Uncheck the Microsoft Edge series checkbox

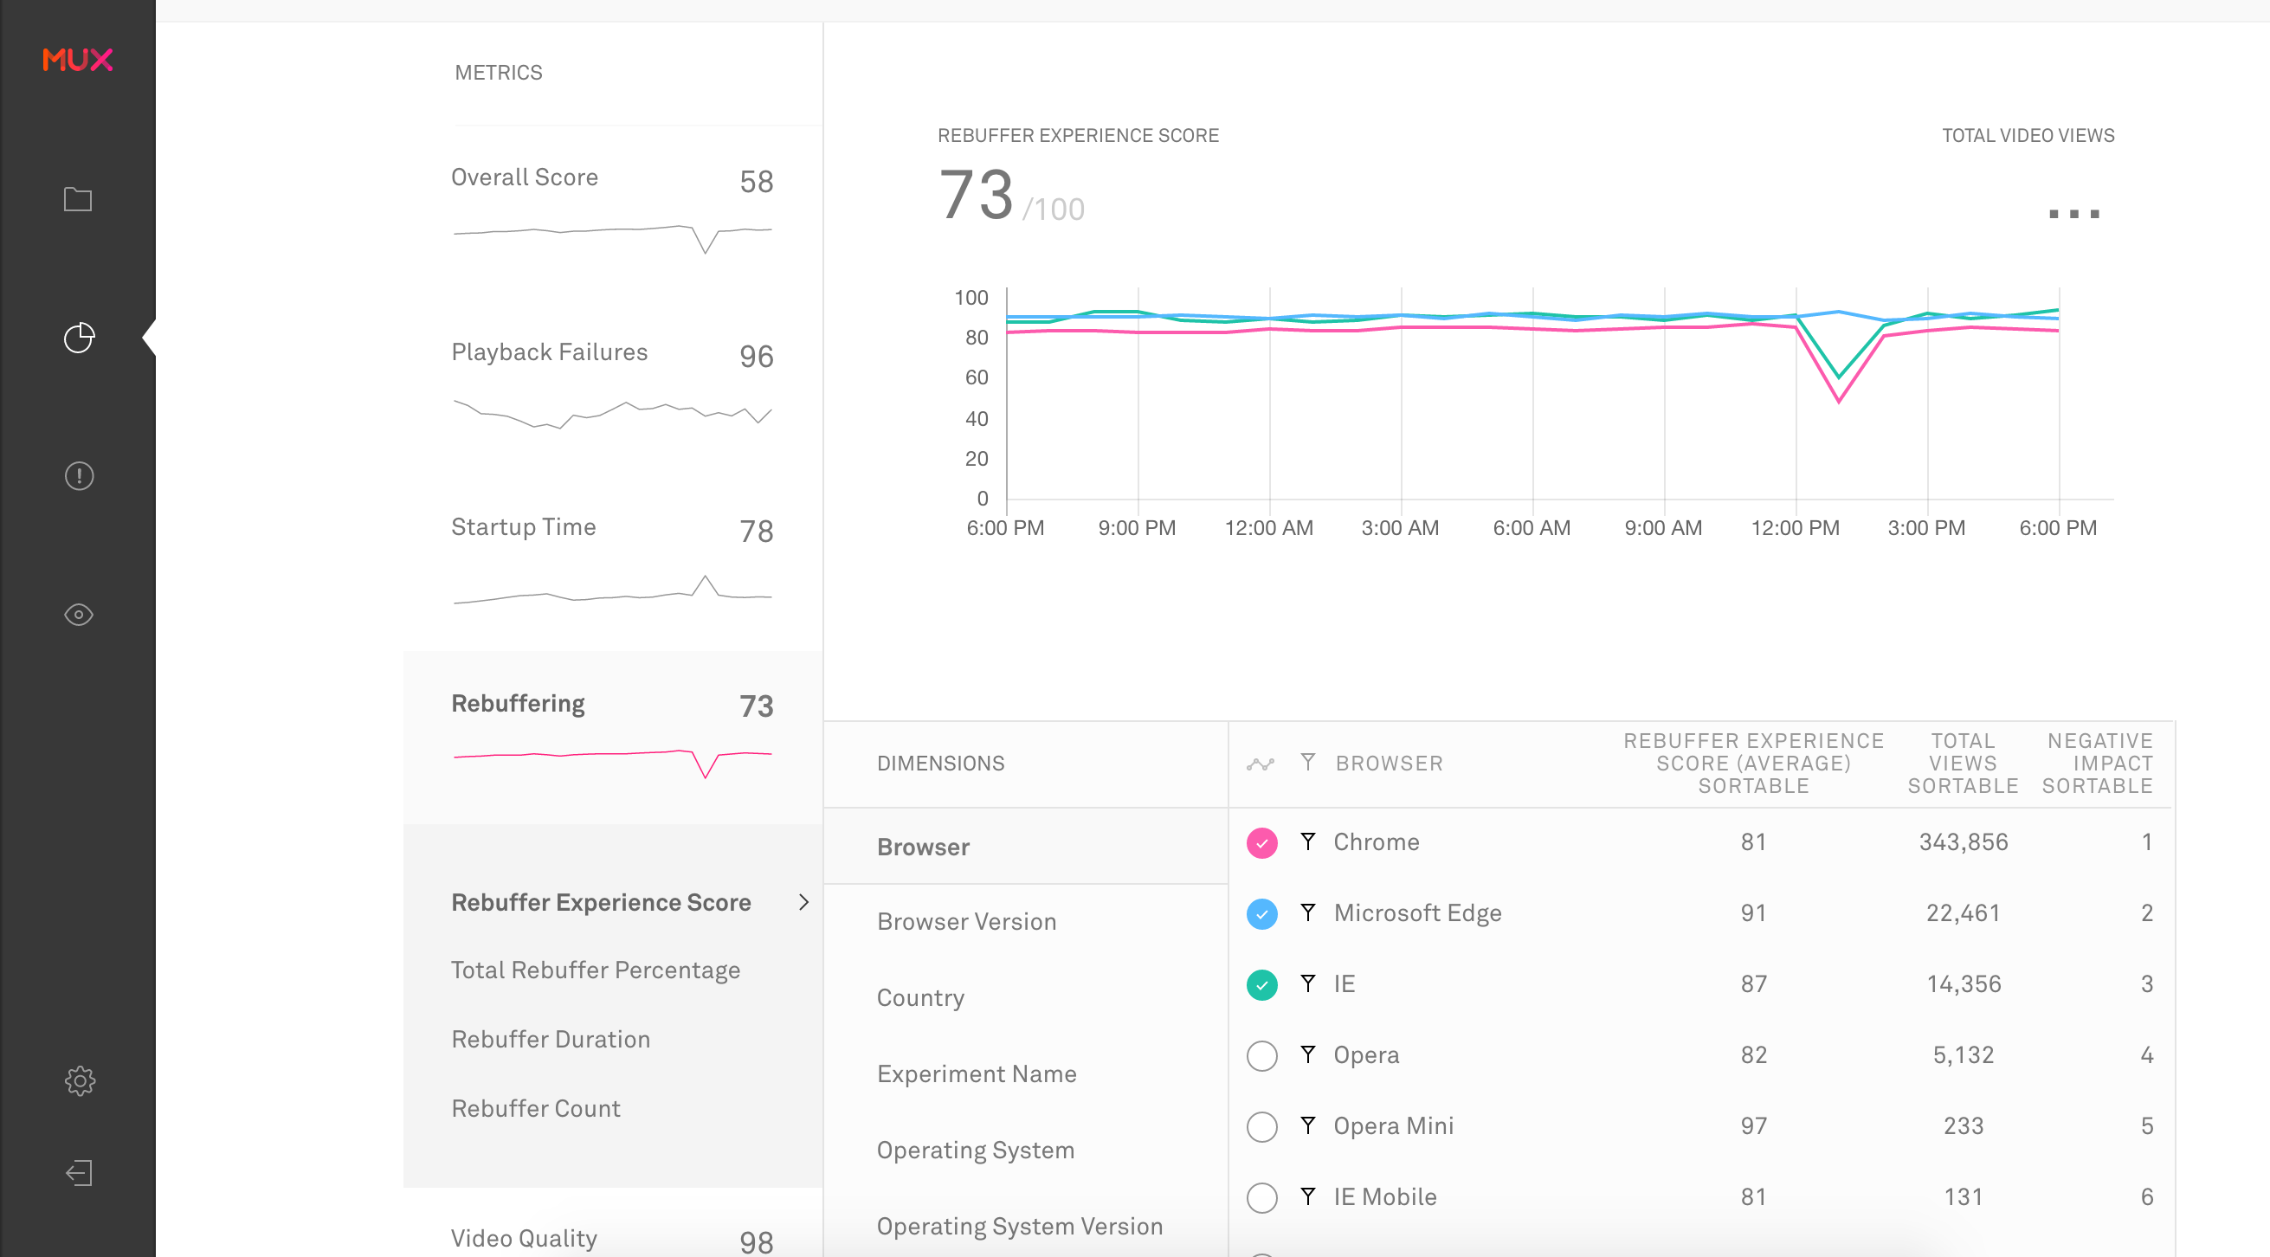(1262, 913)
